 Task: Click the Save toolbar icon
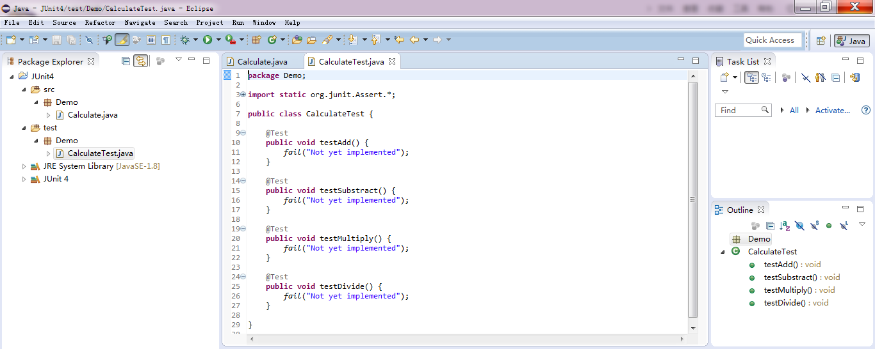point(56,40)
